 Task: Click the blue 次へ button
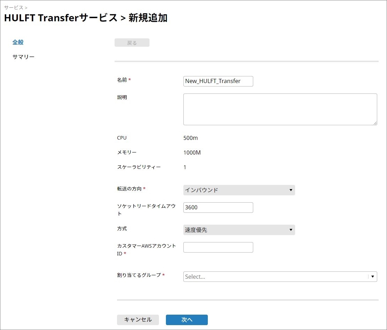pos(187,320)
